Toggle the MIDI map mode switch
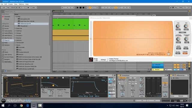 click(x=181, y=7)
